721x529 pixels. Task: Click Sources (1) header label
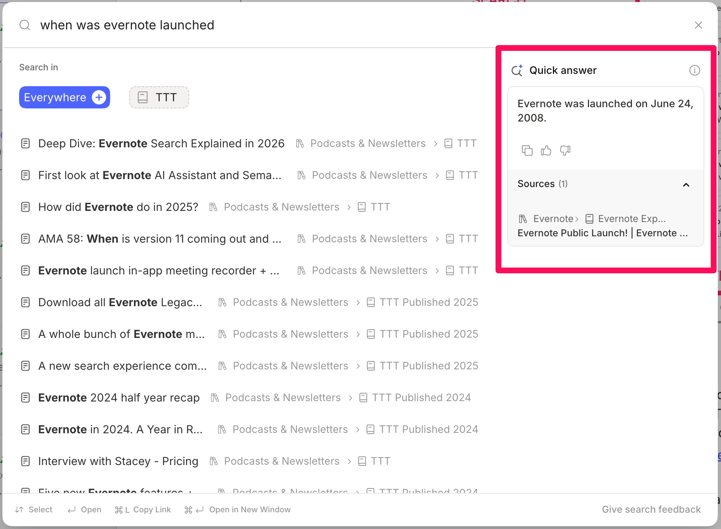[x=543, y=184]
